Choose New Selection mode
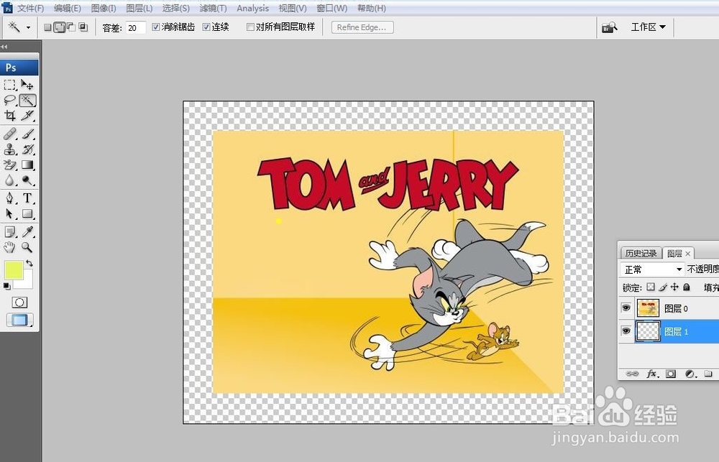The height and width of the screenshot is (462, 719). pos(47,27)
